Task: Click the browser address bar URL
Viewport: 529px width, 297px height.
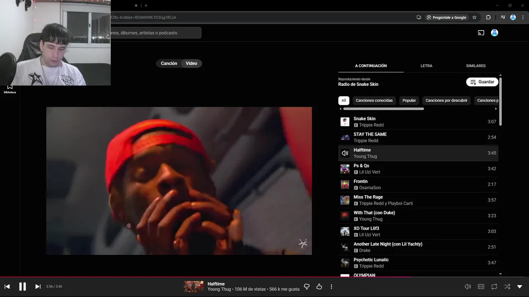Action: point(143,17)
